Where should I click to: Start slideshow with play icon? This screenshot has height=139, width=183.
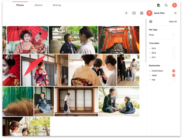(134, 13)
